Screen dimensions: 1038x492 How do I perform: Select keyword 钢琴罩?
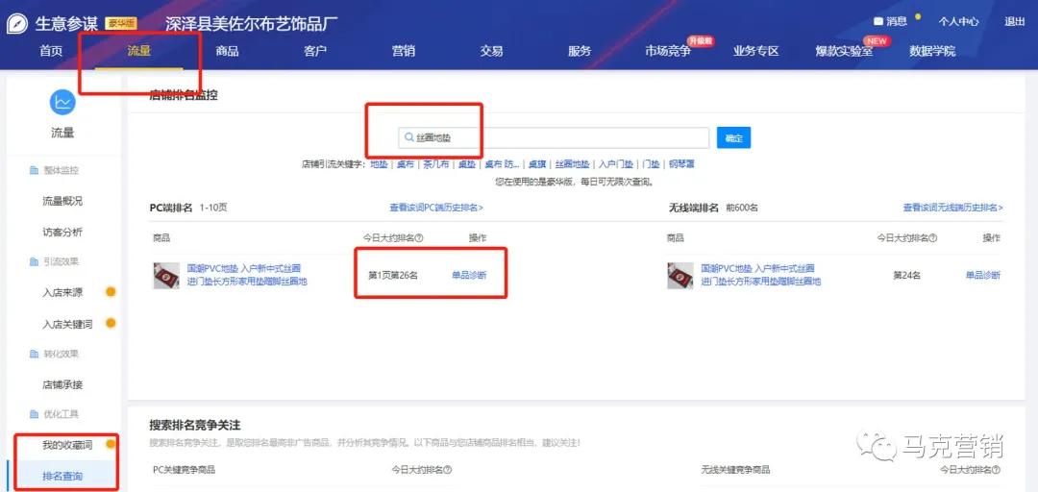point(681,163)
